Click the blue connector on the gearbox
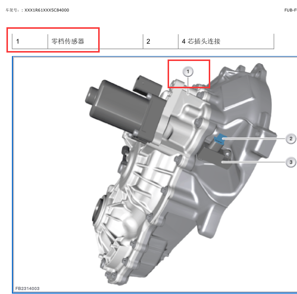Viewport: 297px width, 294px height. (220, 139)
